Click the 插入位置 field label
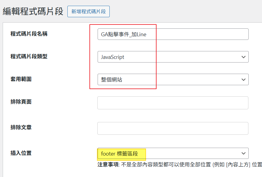 click(x=21, y=153)
